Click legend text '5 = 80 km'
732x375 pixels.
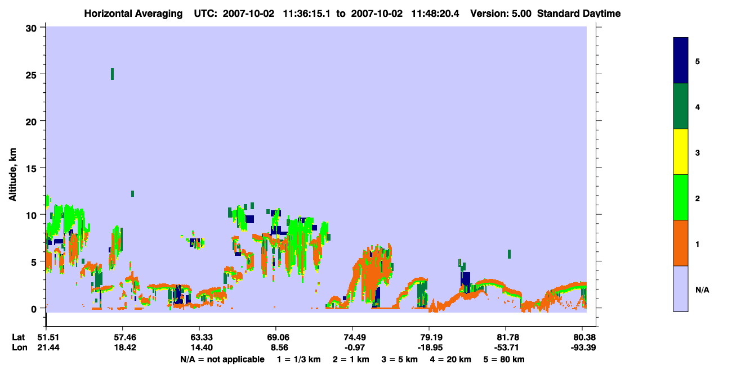pos(504,359)
